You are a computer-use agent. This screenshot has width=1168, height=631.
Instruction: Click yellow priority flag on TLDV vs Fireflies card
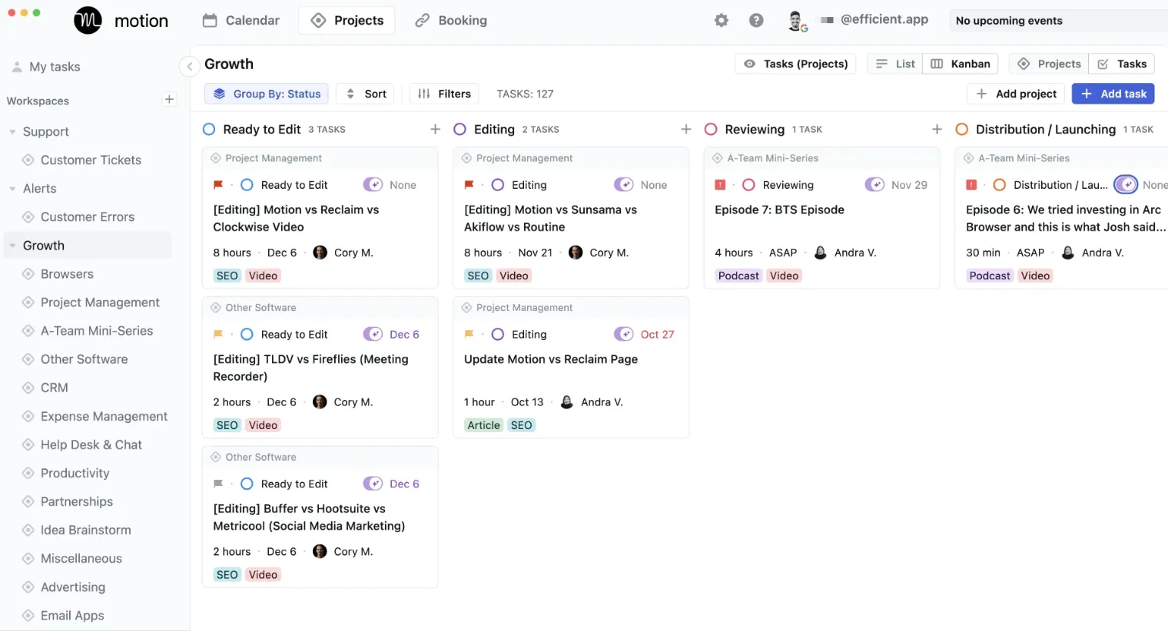click(x=218, y=335)
